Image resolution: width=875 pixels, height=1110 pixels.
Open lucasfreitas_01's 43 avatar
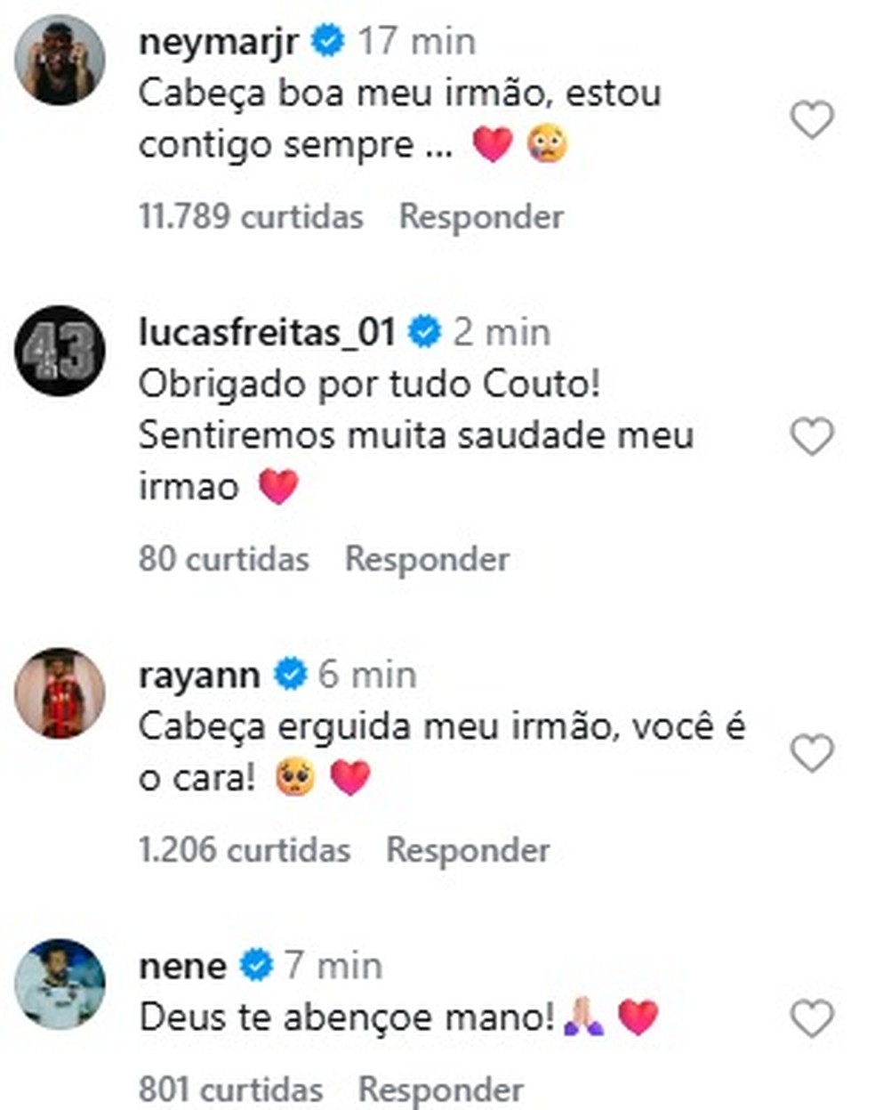tap(60, 351)
